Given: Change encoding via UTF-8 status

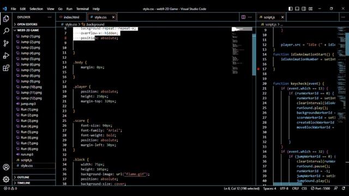Looking at the screenshot, I should [x=284, y=188].
